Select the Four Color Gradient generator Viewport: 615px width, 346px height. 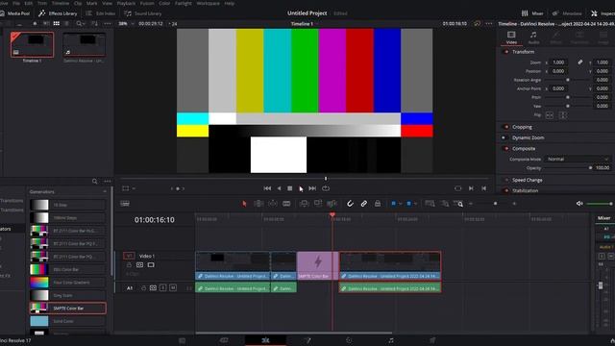pos(68,283)
